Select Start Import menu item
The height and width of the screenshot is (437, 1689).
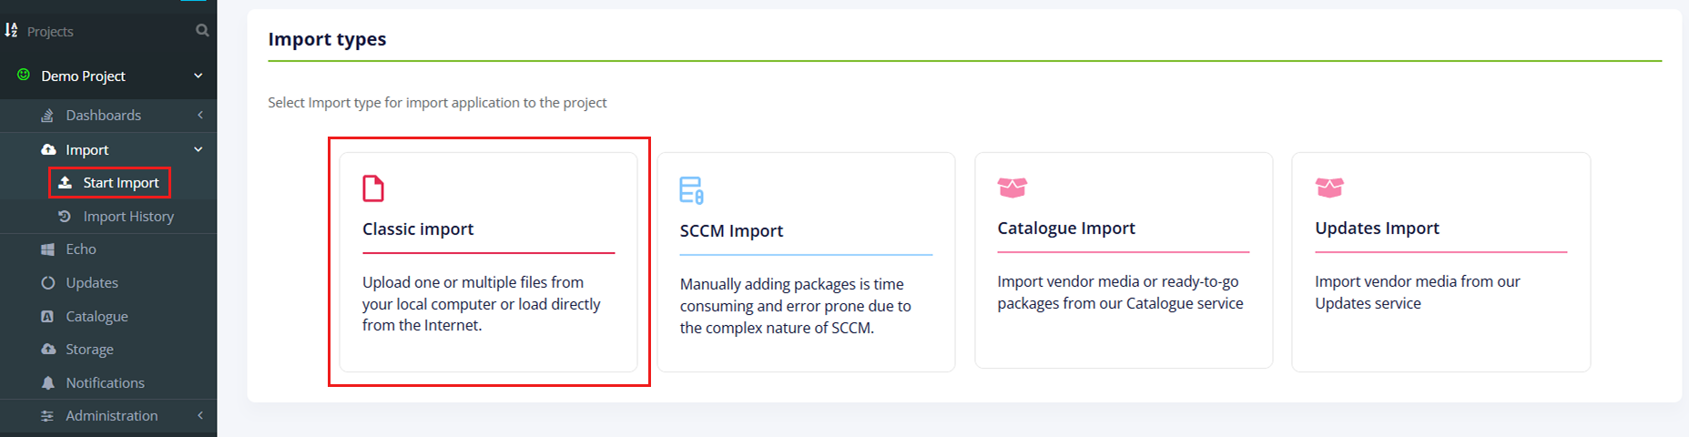[x=120, y=183]
